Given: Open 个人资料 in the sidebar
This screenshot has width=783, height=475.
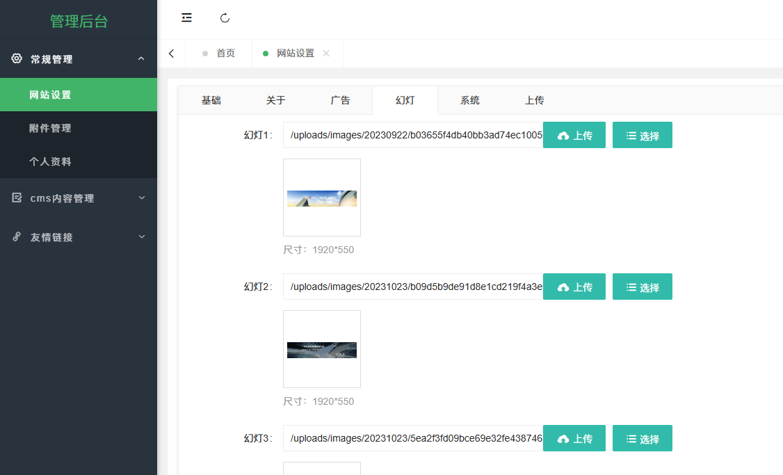Looking at the screenshot, I should point(79,161).
